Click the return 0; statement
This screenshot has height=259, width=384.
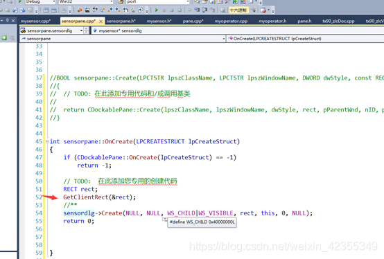[78, 221]
